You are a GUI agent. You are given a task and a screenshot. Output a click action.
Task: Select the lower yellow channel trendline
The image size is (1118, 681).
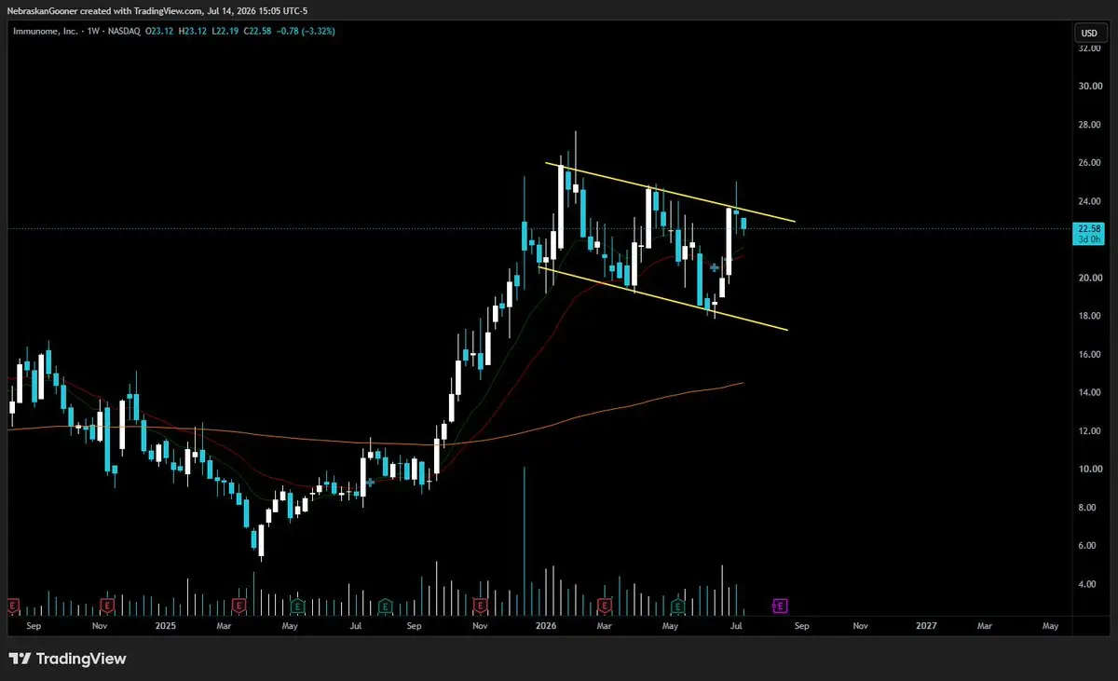click(x=663, y=298)
